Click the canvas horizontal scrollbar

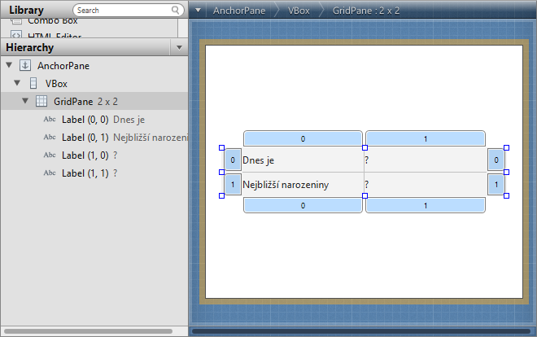pos(361,331)
